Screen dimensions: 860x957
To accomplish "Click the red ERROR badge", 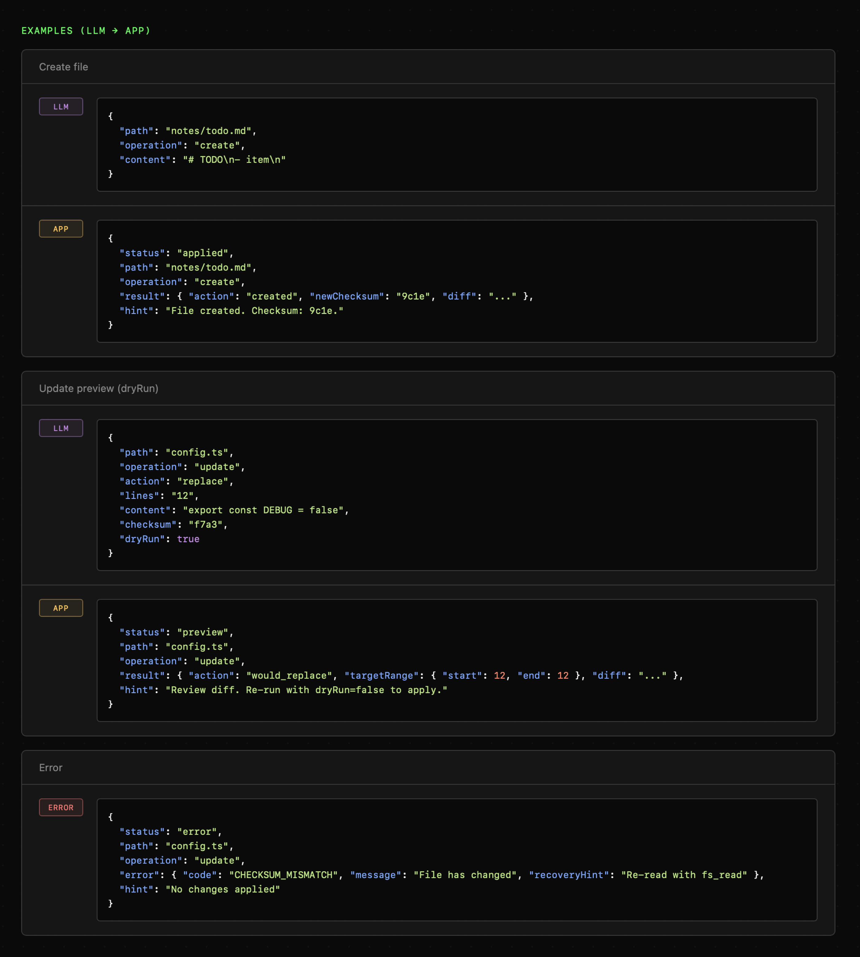I will [61, 808].
